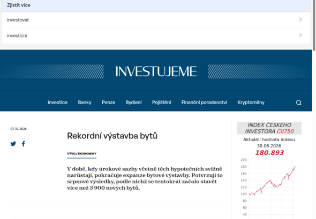Click the 'Aktuální hodnota indexu' label
Screen dimensions: 316x219
point(269,139)
